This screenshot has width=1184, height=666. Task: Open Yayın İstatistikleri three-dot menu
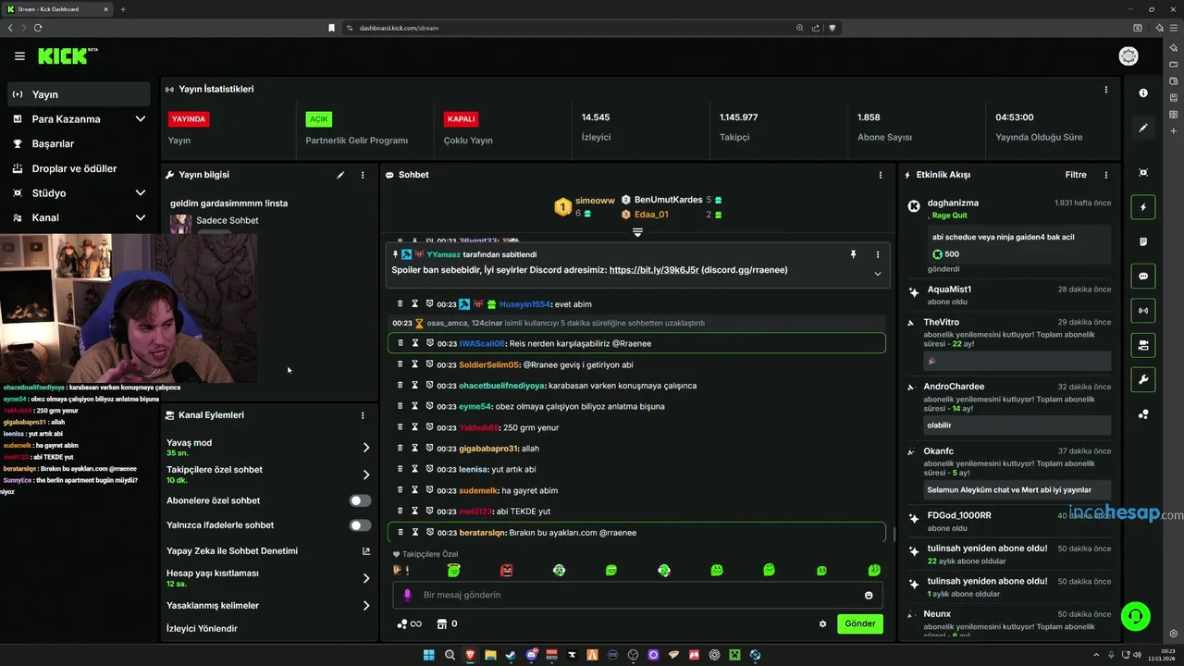coord(1105,90)
